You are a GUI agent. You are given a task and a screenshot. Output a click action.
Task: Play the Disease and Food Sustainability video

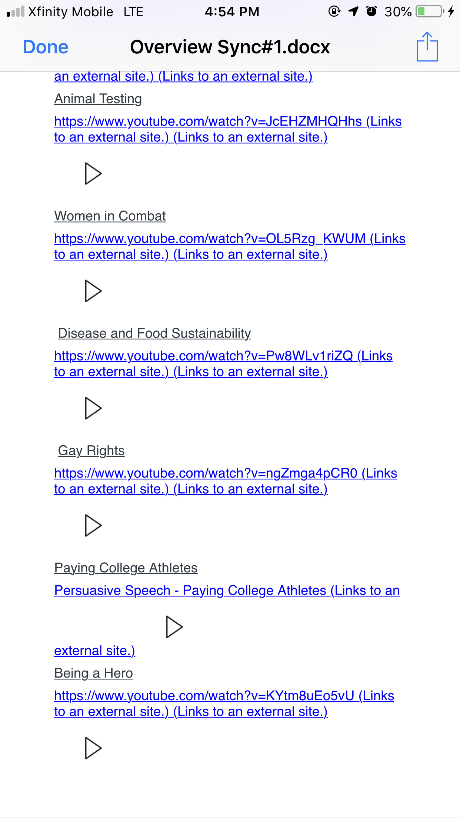tap(93, 408)
